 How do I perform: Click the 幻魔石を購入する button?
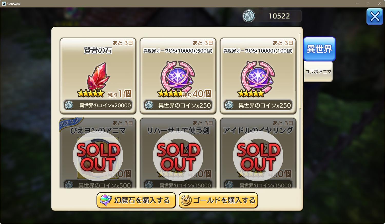point(136,200)
